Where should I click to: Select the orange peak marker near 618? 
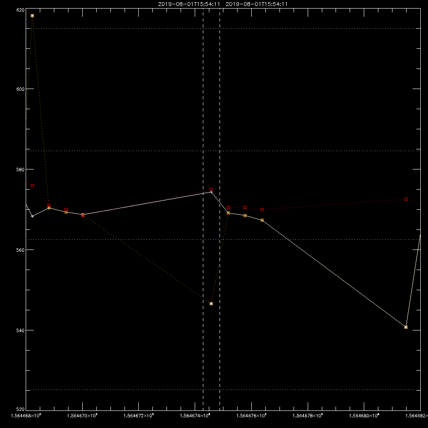point(32,16)
